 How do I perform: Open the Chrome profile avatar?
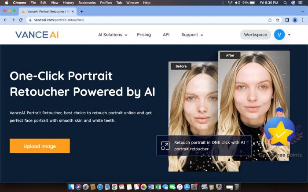coord(295,20)
